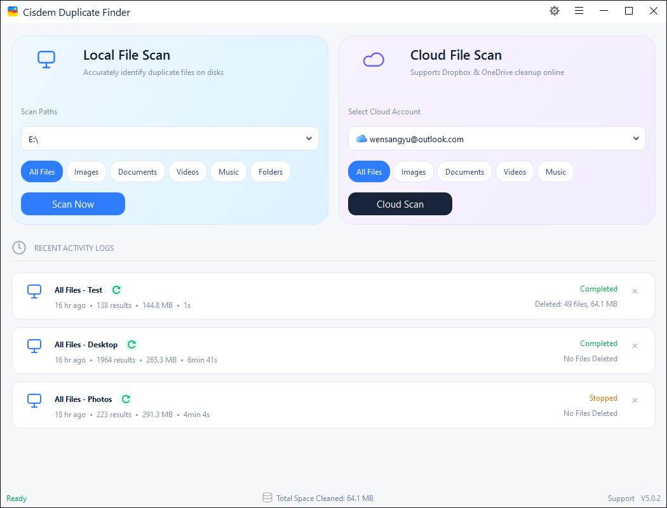Remove the All Files - Desktop log entry
Screen dimensions: 667x508
click(635, 345)
